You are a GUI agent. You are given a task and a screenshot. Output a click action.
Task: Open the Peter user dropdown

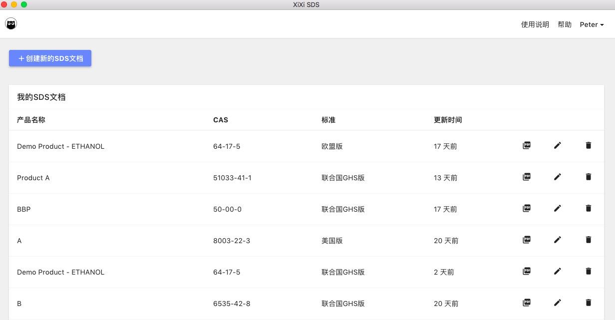click(x=592, y=24)
